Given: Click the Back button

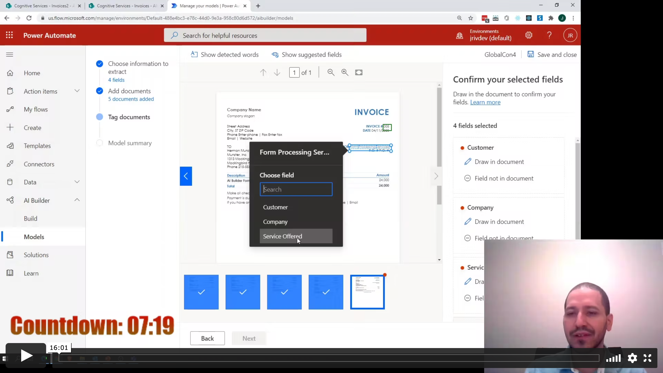Looking at the screenshot, I should pos(207,338).
